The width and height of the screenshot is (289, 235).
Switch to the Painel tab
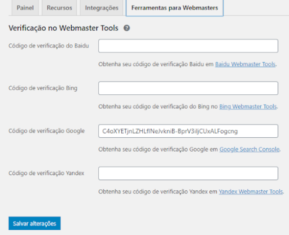click(x=25, y=8)
